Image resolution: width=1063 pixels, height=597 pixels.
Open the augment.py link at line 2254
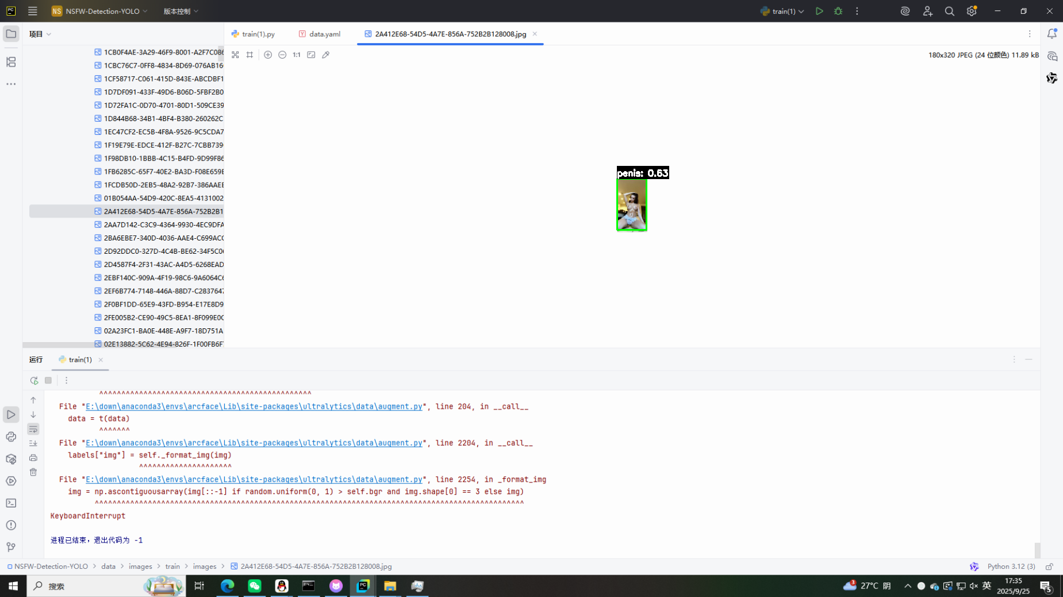(254, 479)
